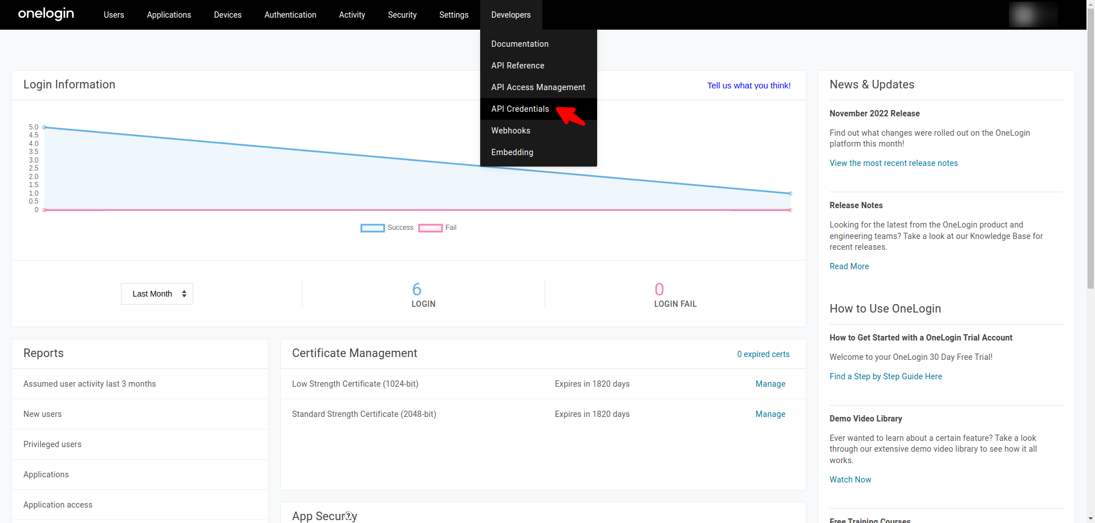Open Assumed user activity last 3 months report
1095x523 pixels.
pos(140,384)
